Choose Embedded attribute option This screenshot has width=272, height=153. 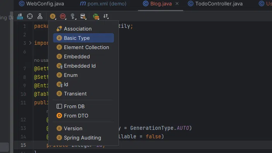(83, 56)
